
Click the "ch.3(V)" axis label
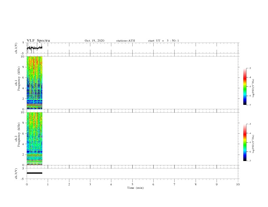pos(16,174)
